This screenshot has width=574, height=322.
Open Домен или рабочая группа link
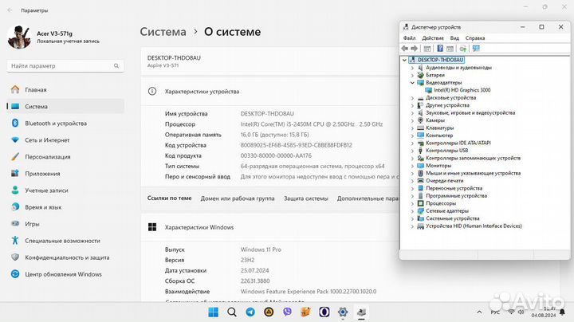click(238, 198)
